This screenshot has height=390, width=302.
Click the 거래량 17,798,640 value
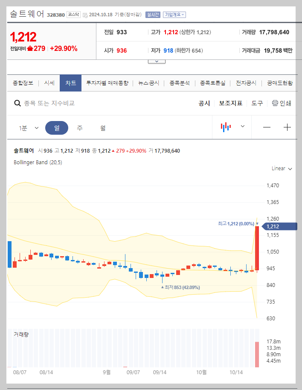point(274,32)
